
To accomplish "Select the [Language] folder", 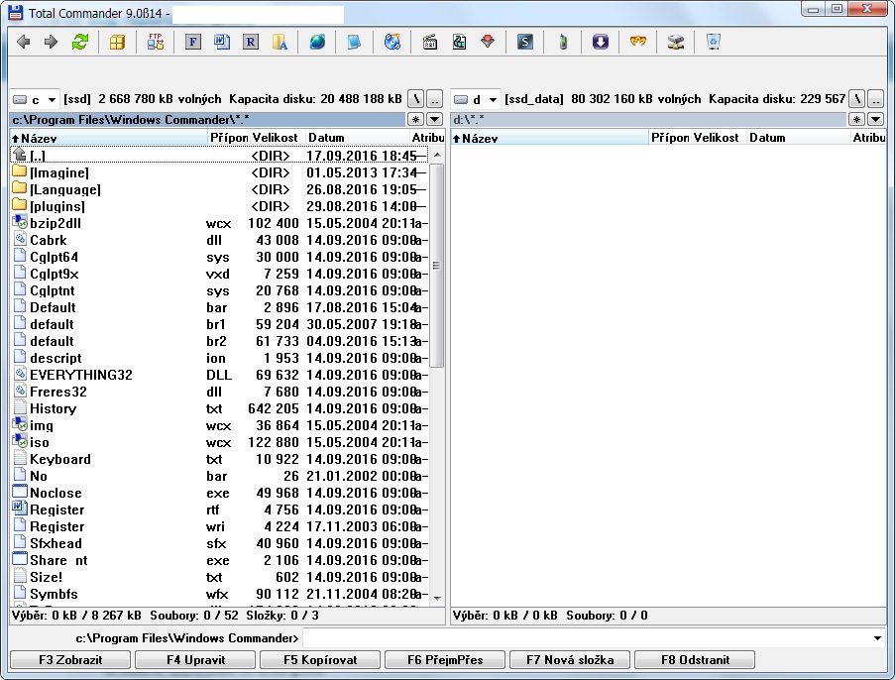I will [x=219, y=189].
